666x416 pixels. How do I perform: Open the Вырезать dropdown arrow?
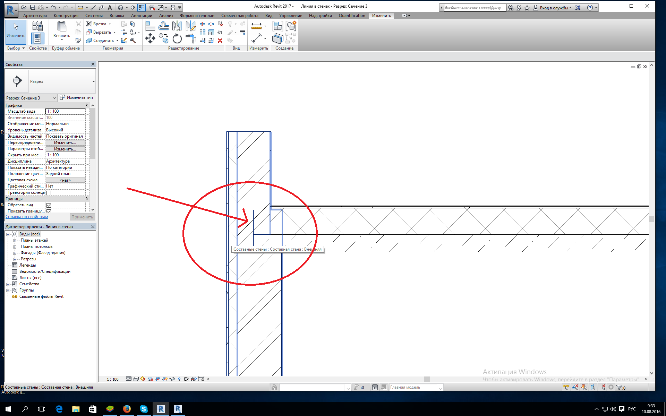click(x=114, y=33)
